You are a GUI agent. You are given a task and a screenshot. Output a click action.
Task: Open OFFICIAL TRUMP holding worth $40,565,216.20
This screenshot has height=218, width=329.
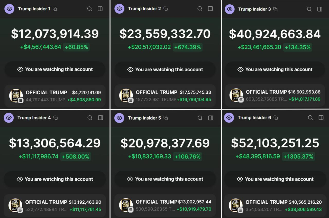tap(275, 206)
